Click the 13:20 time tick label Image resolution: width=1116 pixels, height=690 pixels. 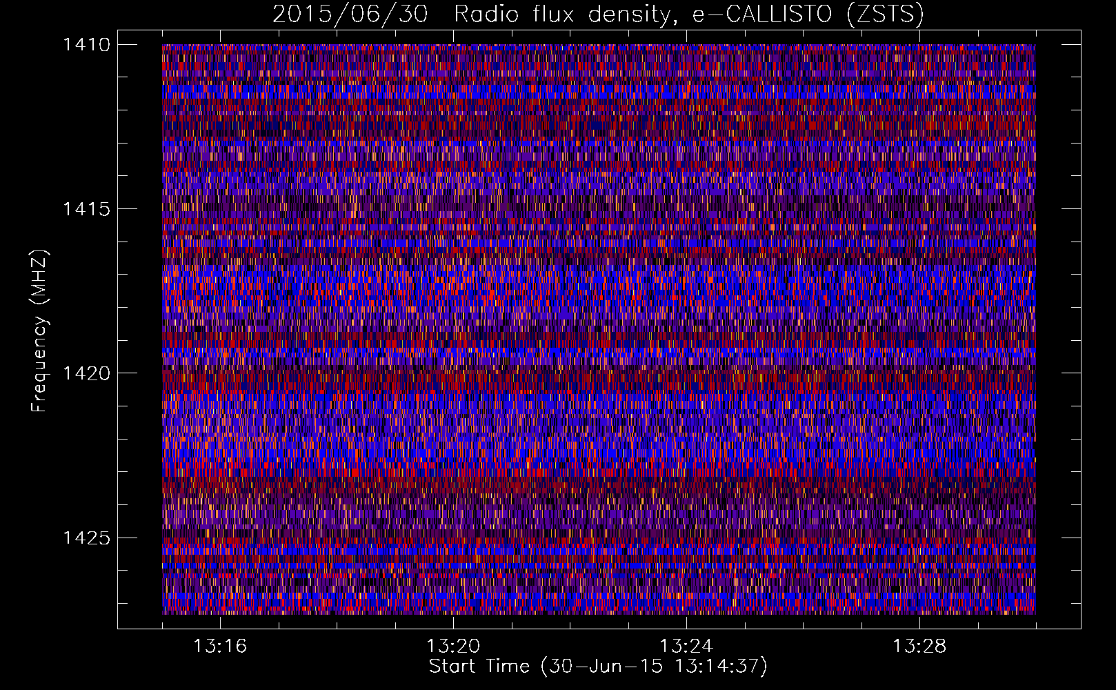coord(453,646)
